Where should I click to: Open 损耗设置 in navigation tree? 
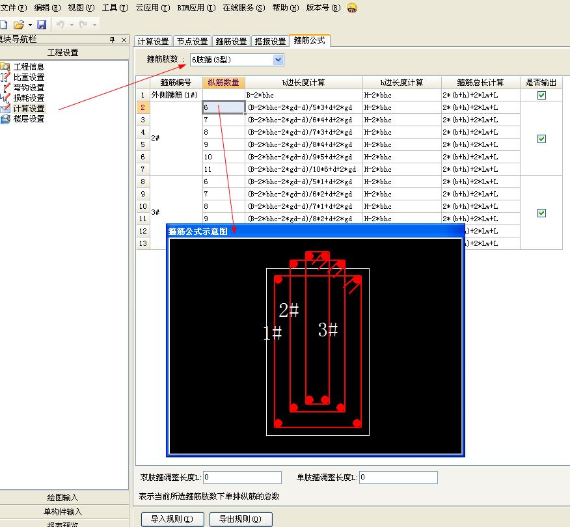pyautogui.click(x=29, y=98)
